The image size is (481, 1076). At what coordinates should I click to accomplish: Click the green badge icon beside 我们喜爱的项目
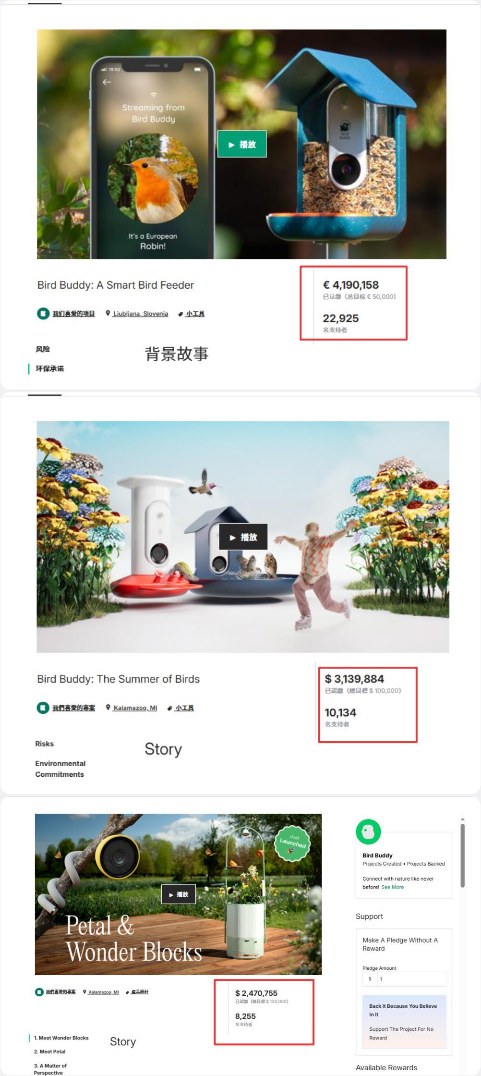point(43,314)
